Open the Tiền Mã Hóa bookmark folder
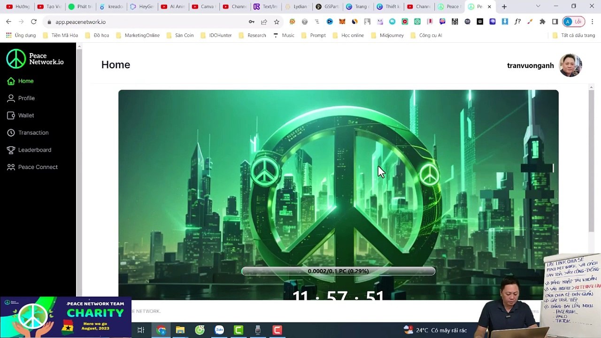The width and height of the screenshot is (601, 338). coord(60,35)
